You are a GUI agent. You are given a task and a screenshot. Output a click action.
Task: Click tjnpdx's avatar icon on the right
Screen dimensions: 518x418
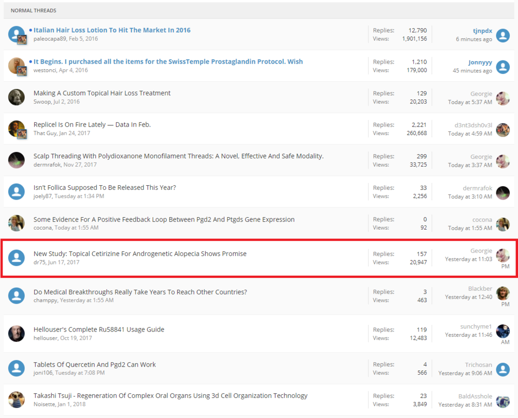click(x=502, y=35)
